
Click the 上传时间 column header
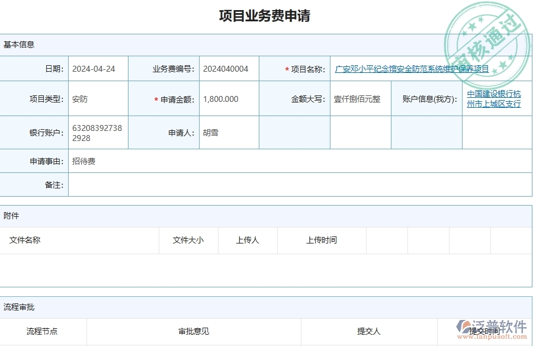(322, 240)
